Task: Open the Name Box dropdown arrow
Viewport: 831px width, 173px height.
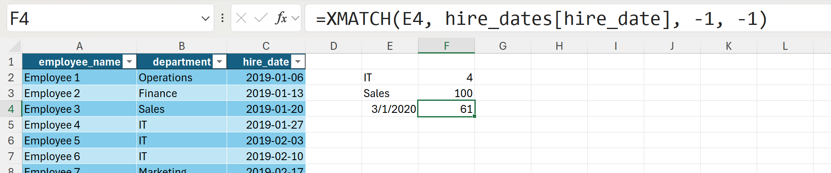Action: pyautogui.click(x=205, y=18)
